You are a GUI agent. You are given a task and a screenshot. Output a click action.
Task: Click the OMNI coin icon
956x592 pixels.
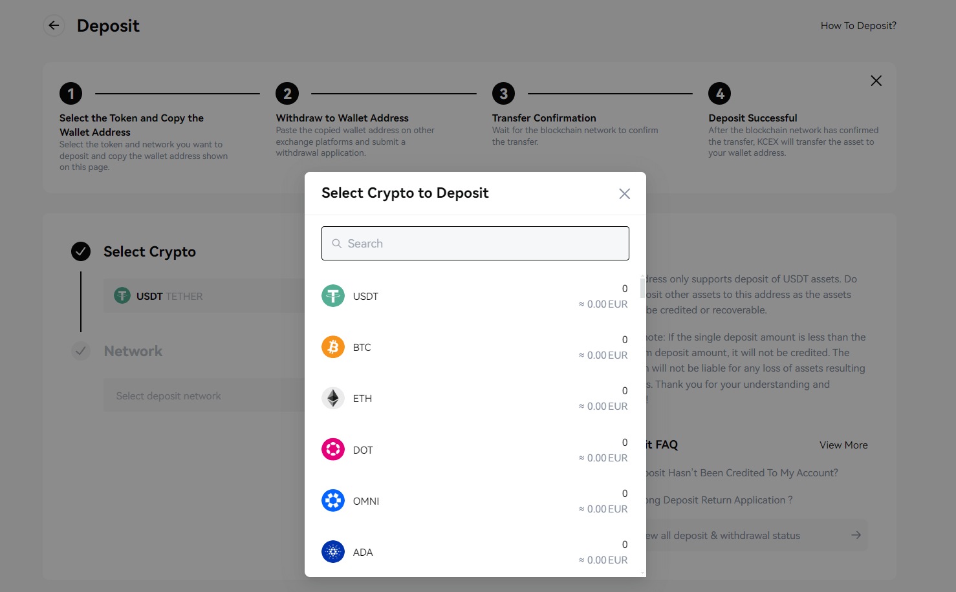point(333,500)
